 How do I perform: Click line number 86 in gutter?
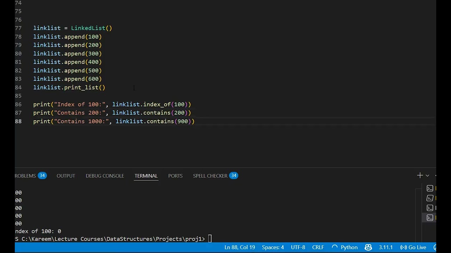click(x=18, y=104)
